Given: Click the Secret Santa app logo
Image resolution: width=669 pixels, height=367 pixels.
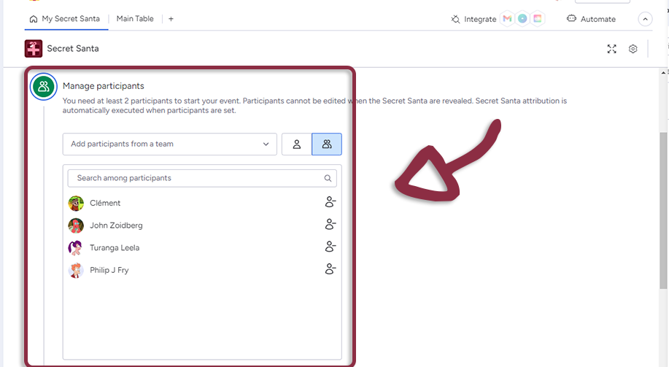Looking at the screenshot, I should (x=34, y=49).
